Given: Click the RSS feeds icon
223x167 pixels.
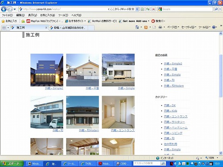Looking at the screenshot, I should click(146, 27).
